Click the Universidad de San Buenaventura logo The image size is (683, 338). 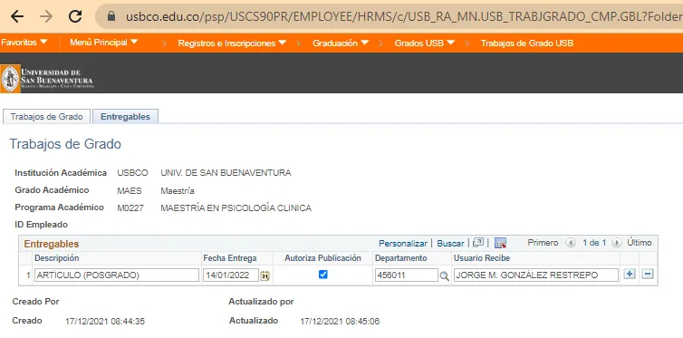click(47, 79)
